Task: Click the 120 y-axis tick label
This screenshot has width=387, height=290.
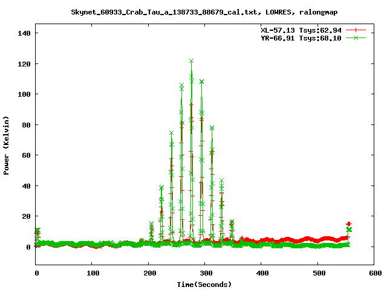Action: point(24,64)
